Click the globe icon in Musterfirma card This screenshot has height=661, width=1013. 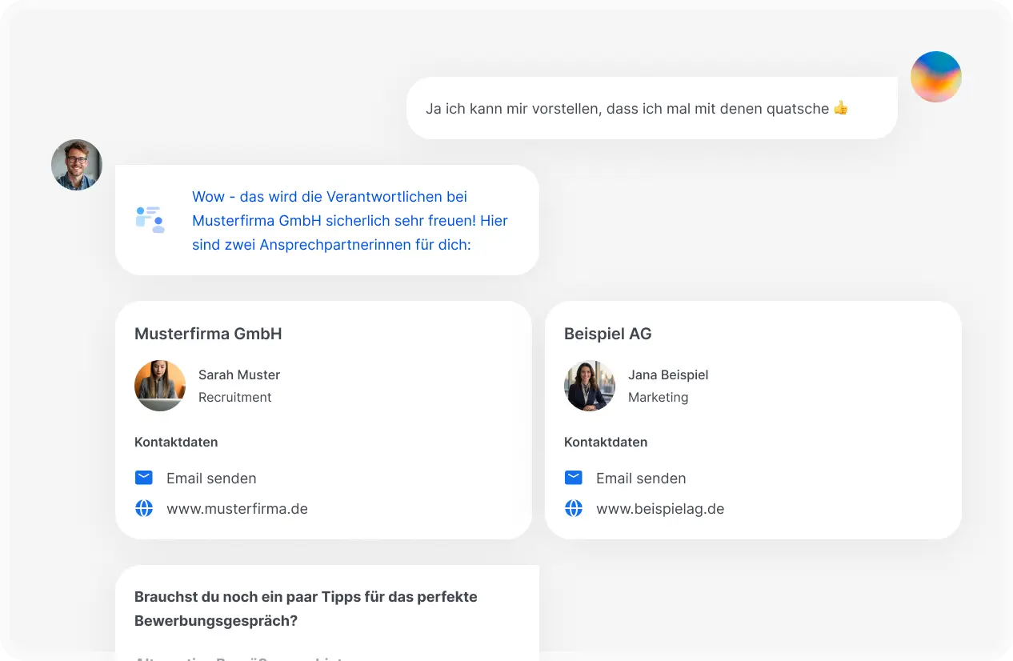tap(144, 508)
